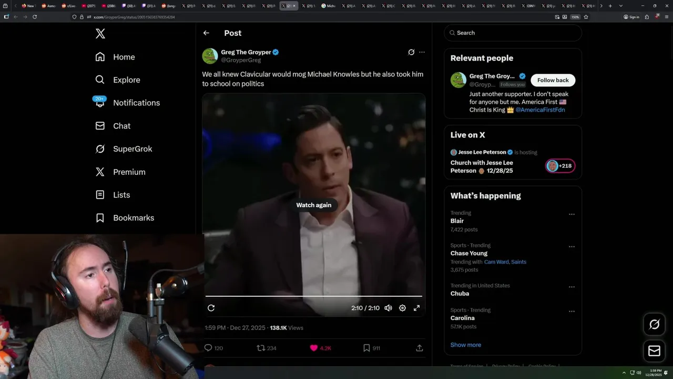Open the taskbar volume icon
The width and height of the screenshot is (673, 379).
click(x=639, y=373)
